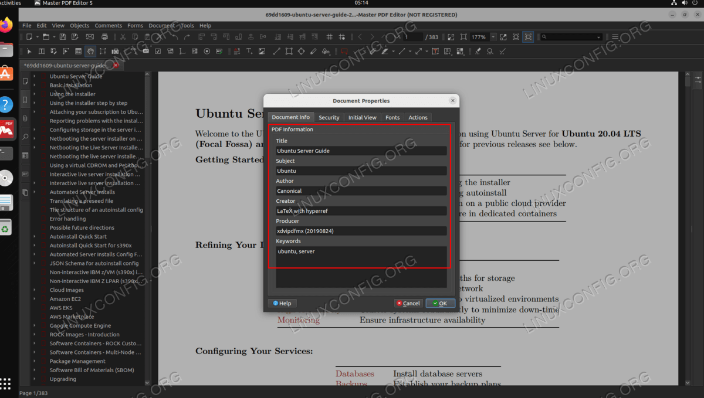Open the zoom level 177% dropdown
Viewport: 704px width, 398px height.
(x=493, y=36)
